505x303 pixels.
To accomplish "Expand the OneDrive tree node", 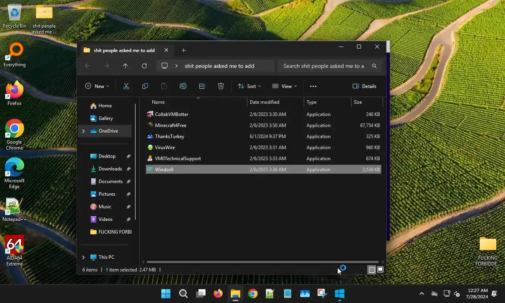I will (x=83, y=131).
